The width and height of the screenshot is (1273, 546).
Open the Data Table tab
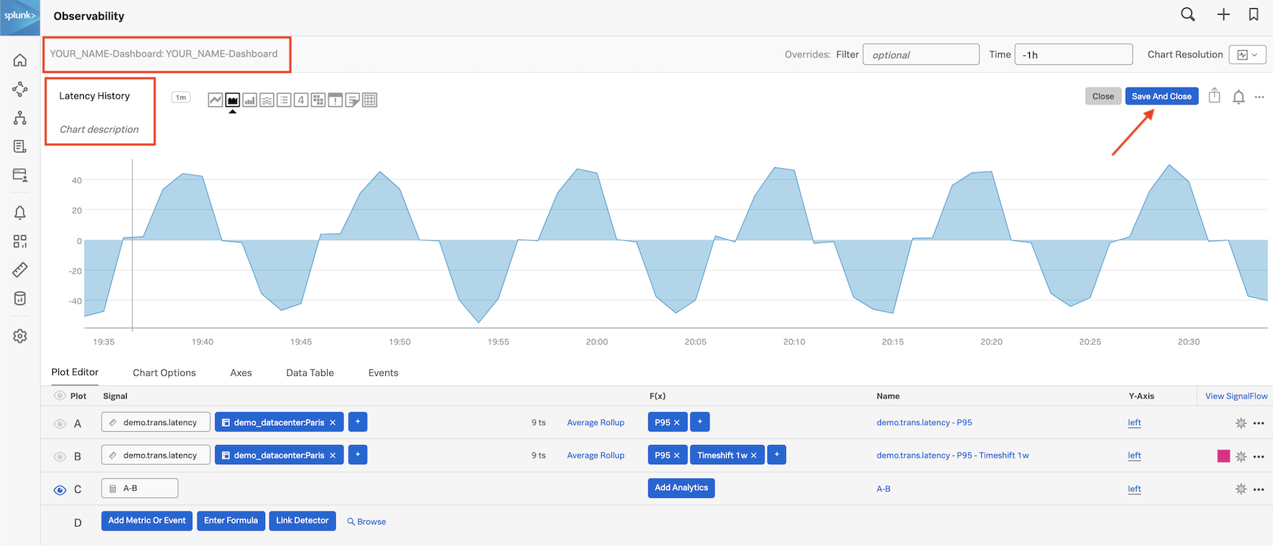(x=309, y=373)
